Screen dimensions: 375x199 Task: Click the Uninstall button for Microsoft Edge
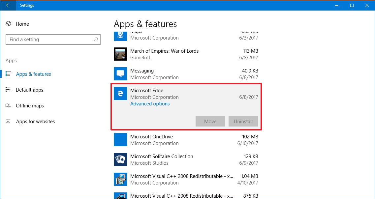pos(243,121)
